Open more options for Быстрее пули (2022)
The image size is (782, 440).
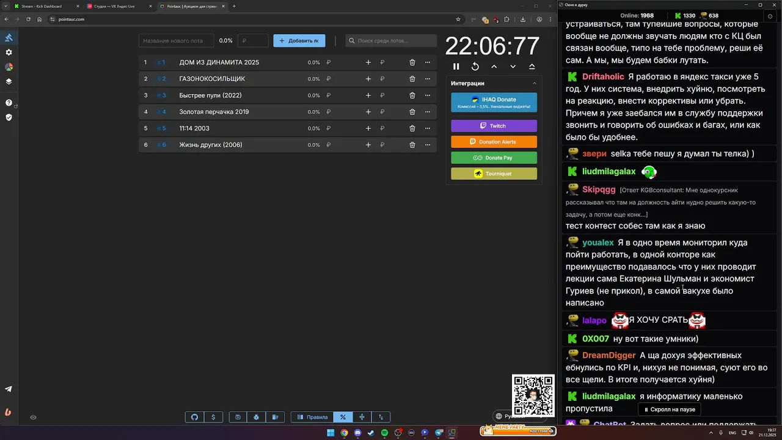pos(428,95)
